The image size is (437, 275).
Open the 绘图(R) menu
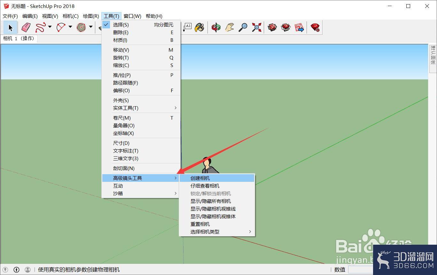point(91,16)
